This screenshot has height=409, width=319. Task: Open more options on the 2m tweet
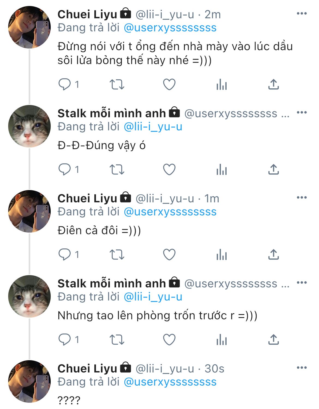point(302,14)
